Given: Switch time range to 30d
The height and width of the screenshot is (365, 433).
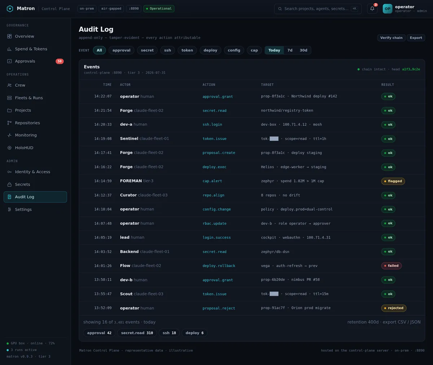Looking at the screenshot, I should tap(303, 50).
